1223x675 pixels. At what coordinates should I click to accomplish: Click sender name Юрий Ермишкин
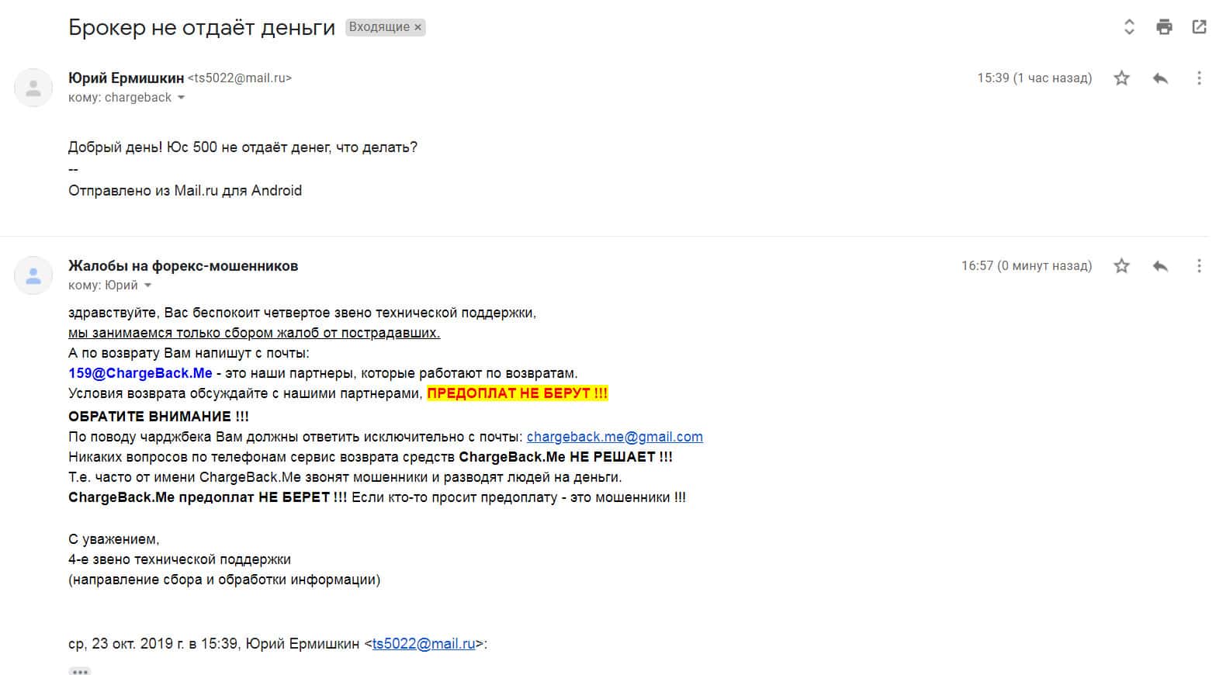click(126, 78)
